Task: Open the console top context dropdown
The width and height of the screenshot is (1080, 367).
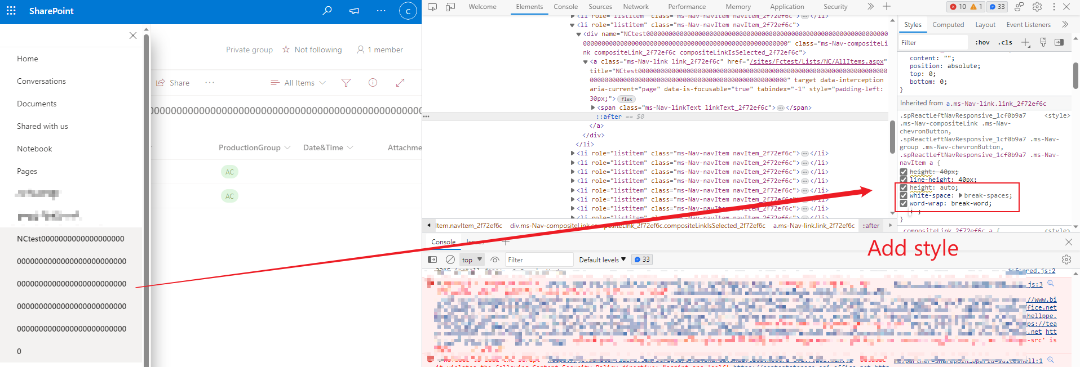Action: (x=472, y=259)
